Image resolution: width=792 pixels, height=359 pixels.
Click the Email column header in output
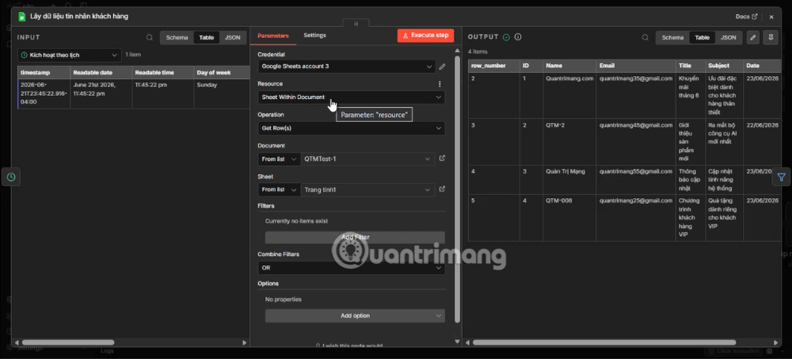(636, 66)
